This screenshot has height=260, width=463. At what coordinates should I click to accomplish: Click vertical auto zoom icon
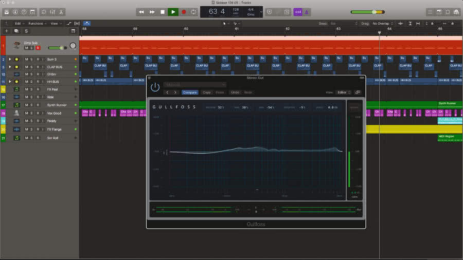[410, 23]
